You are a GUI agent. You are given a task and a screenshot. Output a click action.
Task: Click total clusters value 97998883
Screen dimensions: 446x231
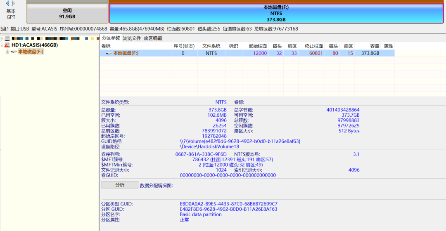point(349,120)
